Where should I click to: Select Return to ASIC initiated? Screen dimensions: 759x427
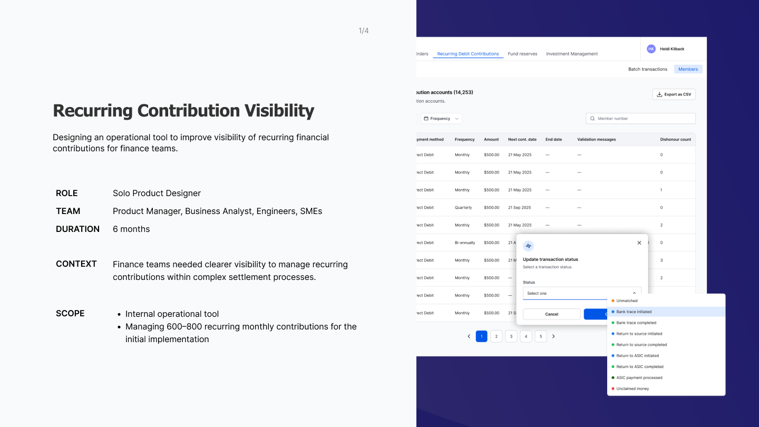point(666,356)
